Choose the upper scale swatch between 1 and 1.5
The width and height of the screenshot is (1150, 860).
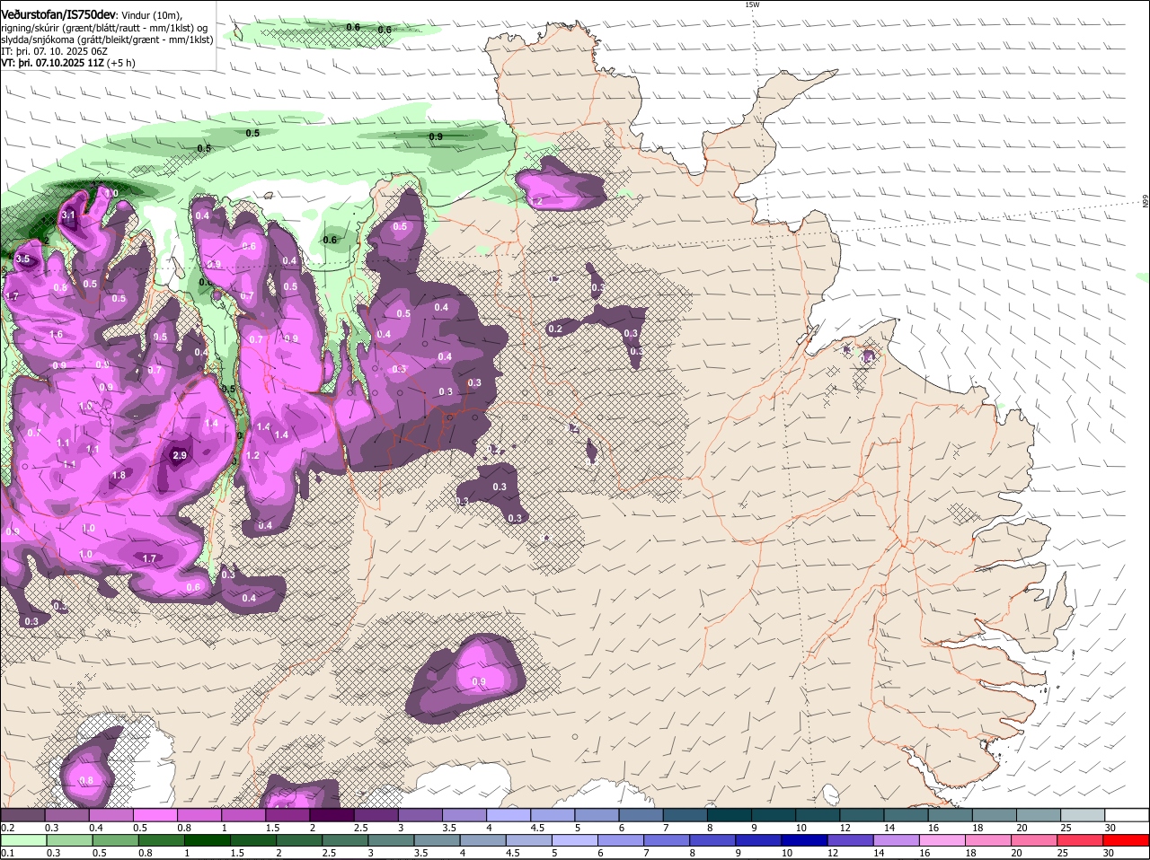click(243, 814)
